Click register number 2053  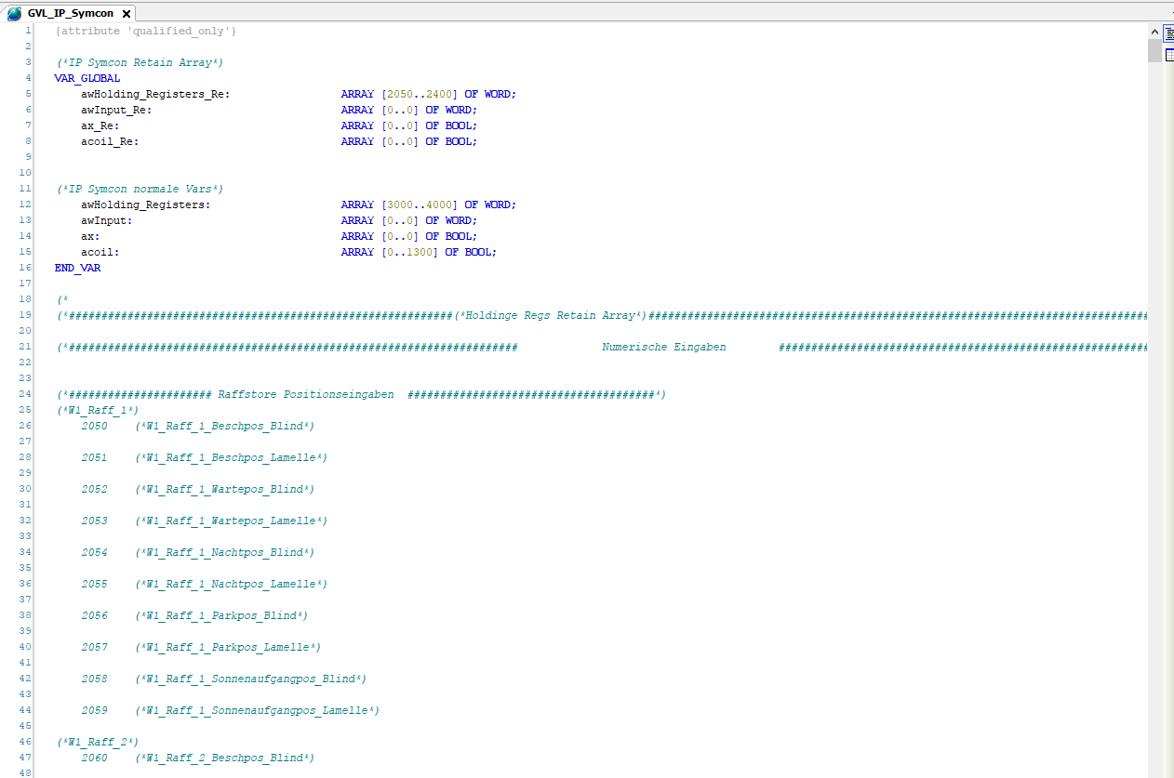[x=94, y=521]
